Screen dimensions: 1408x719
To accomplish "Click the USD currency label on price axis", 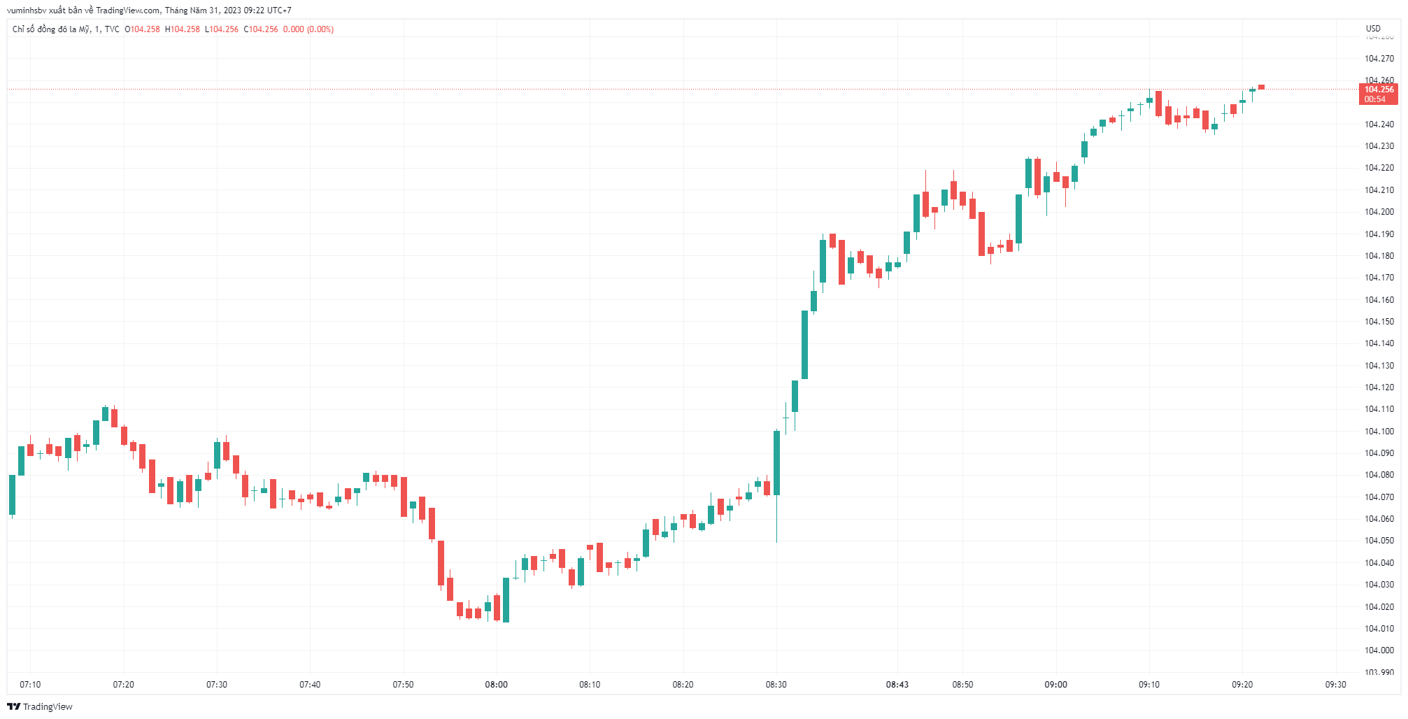I will pyautogui.click(x=1373, y=29).
